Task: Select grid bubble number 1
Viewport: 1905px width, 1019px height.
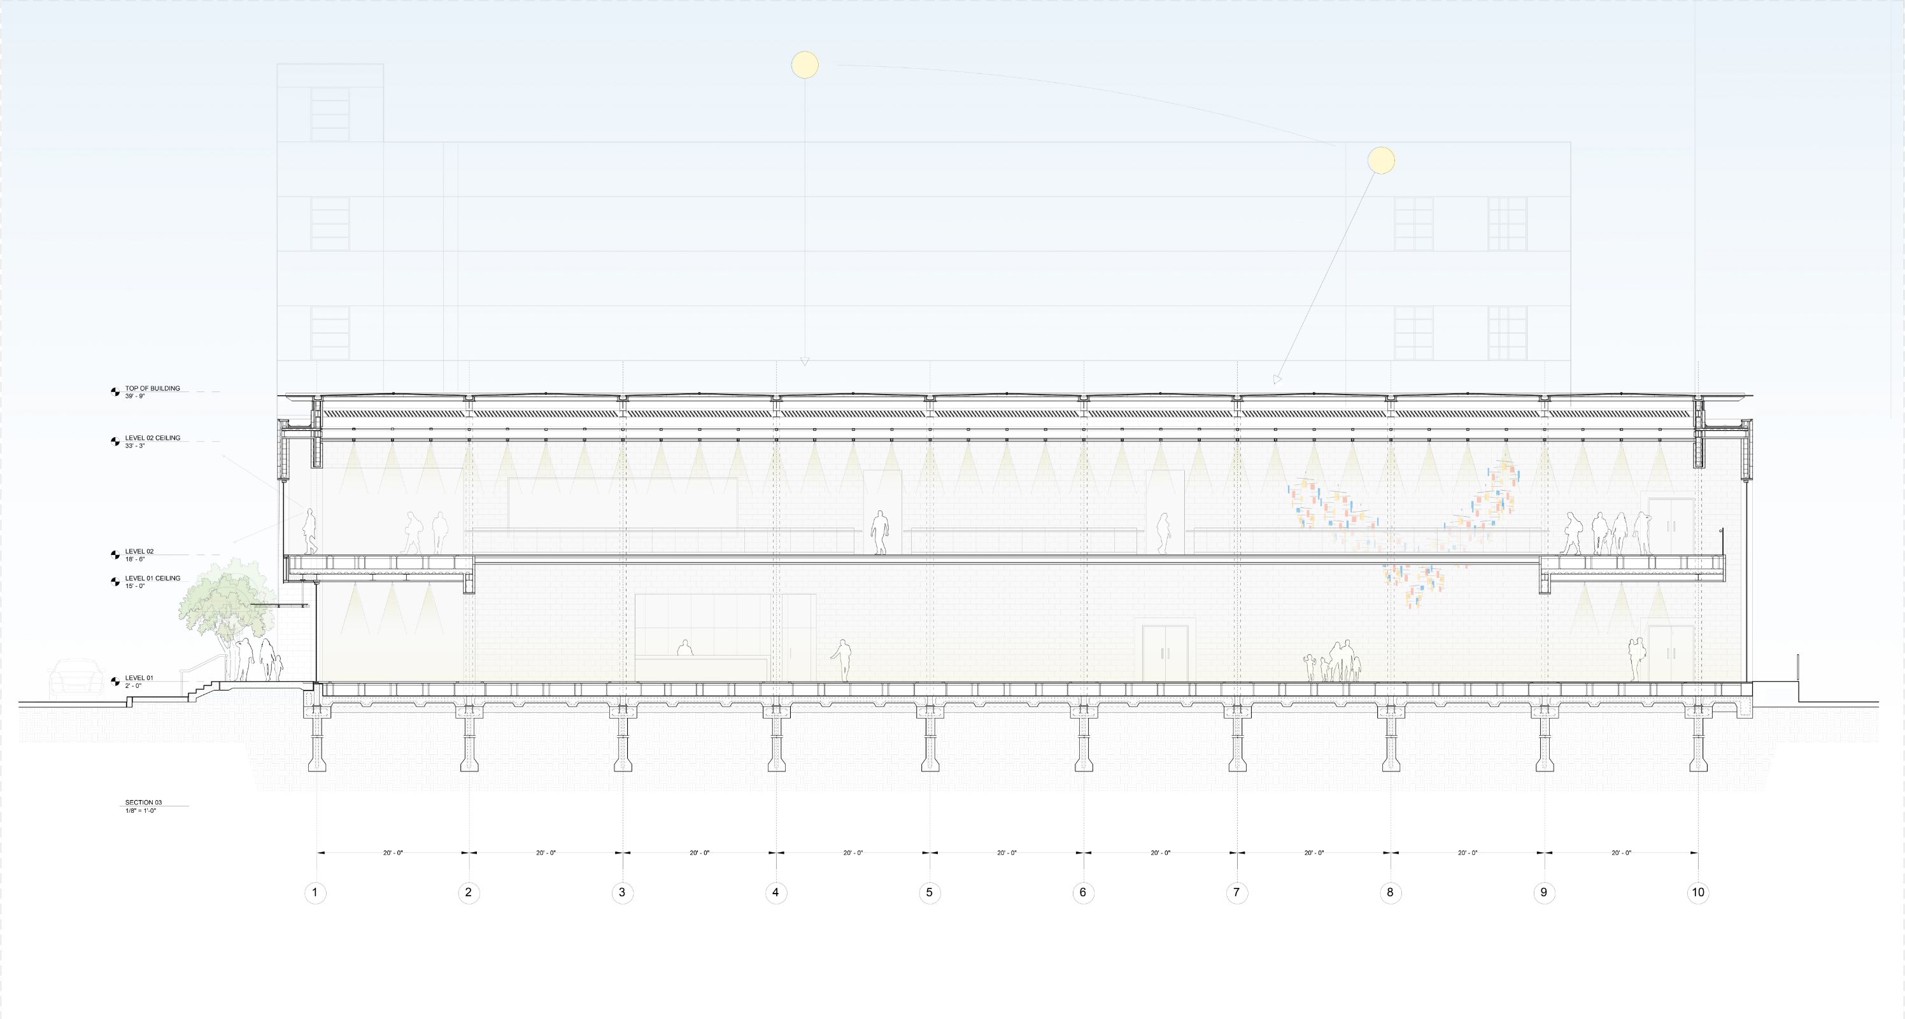Action: [315, 892]
